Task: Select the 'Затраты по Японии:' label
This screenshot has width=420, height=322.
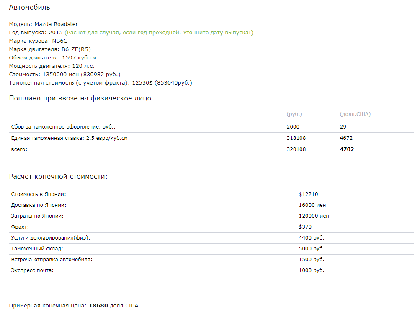Action: pos(37,216)
